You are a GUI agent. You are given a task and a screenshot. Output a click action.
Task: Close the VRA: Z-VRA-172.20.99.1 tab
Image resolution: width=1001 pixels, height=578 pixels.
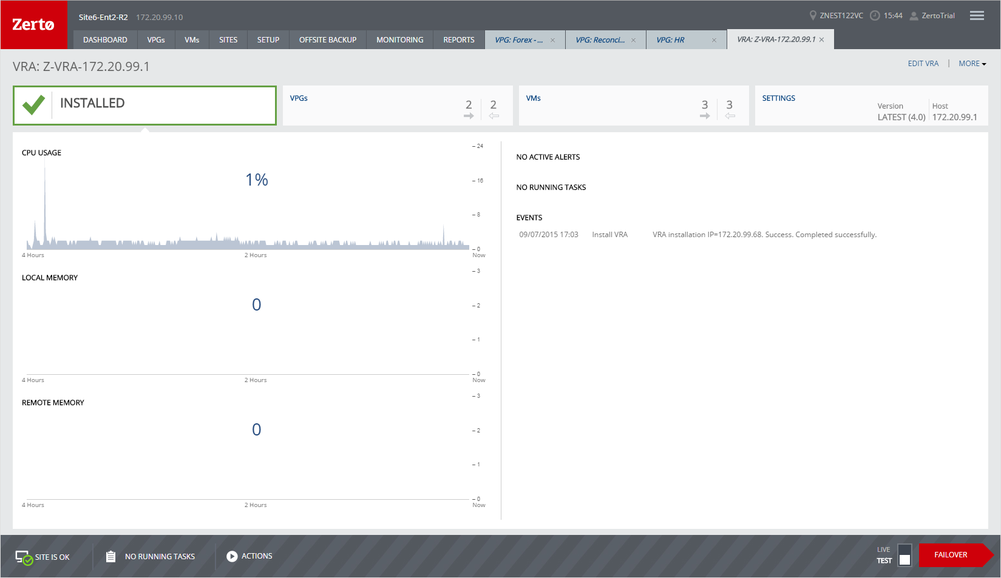(821, 39)
